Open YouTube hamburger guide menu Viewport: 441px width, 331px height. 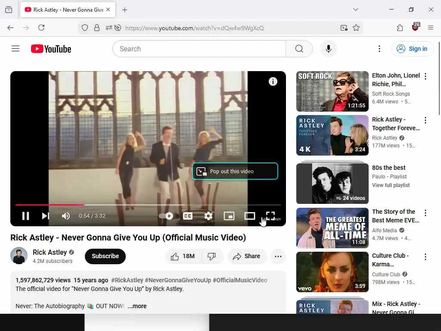tap(16, 49)
